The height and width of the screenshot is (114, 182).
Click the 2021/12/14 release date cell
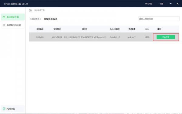[x=57, y=37]
